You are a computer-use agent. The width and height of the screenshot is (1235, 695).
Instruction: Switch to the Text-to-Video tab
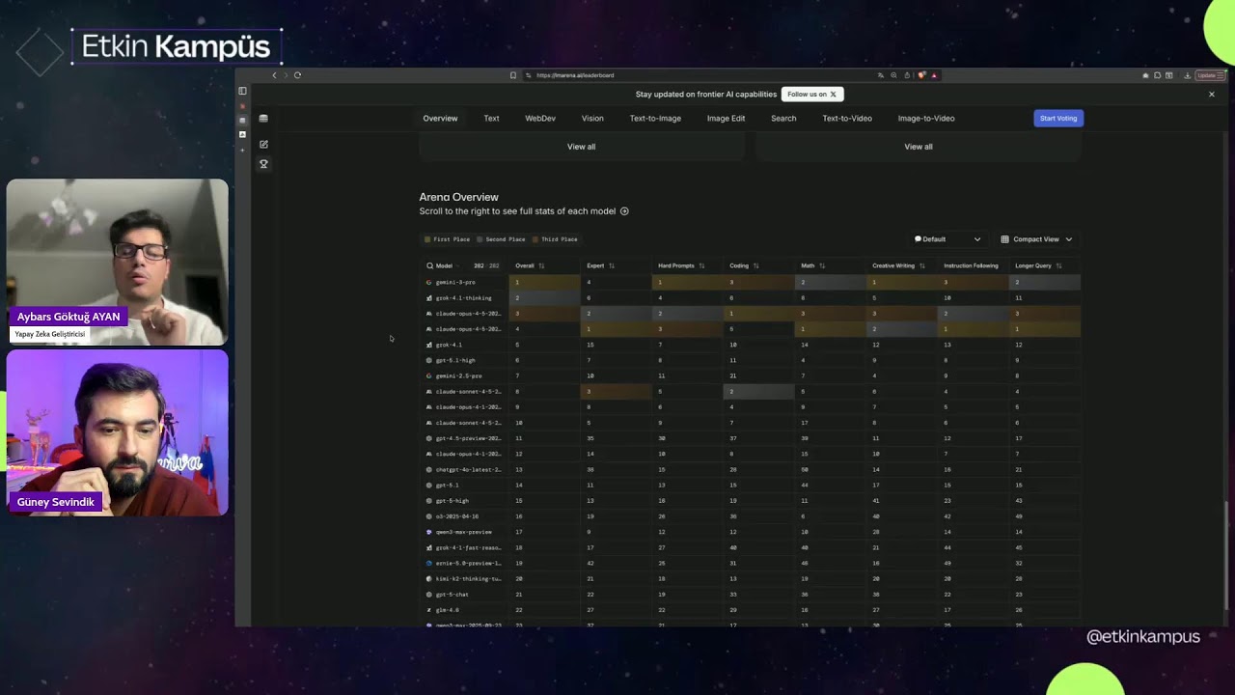click(x=847, y=119)
